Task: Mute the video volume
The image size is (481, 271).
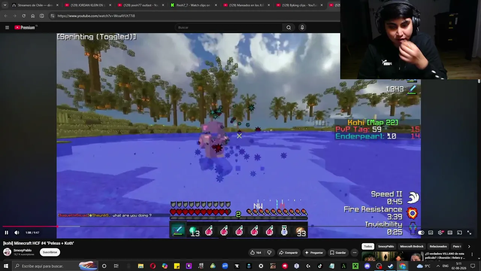Action: point(17,233)
